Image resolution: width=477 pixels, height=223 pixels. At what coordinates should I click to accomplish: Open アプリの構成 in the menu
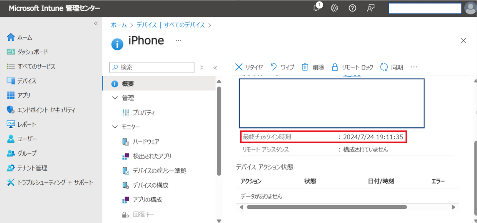pyautogui.click(x=142, y=200)
